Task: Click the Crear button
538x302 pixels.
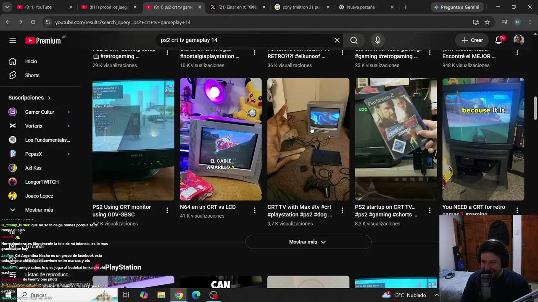Action: coord(472,40)
